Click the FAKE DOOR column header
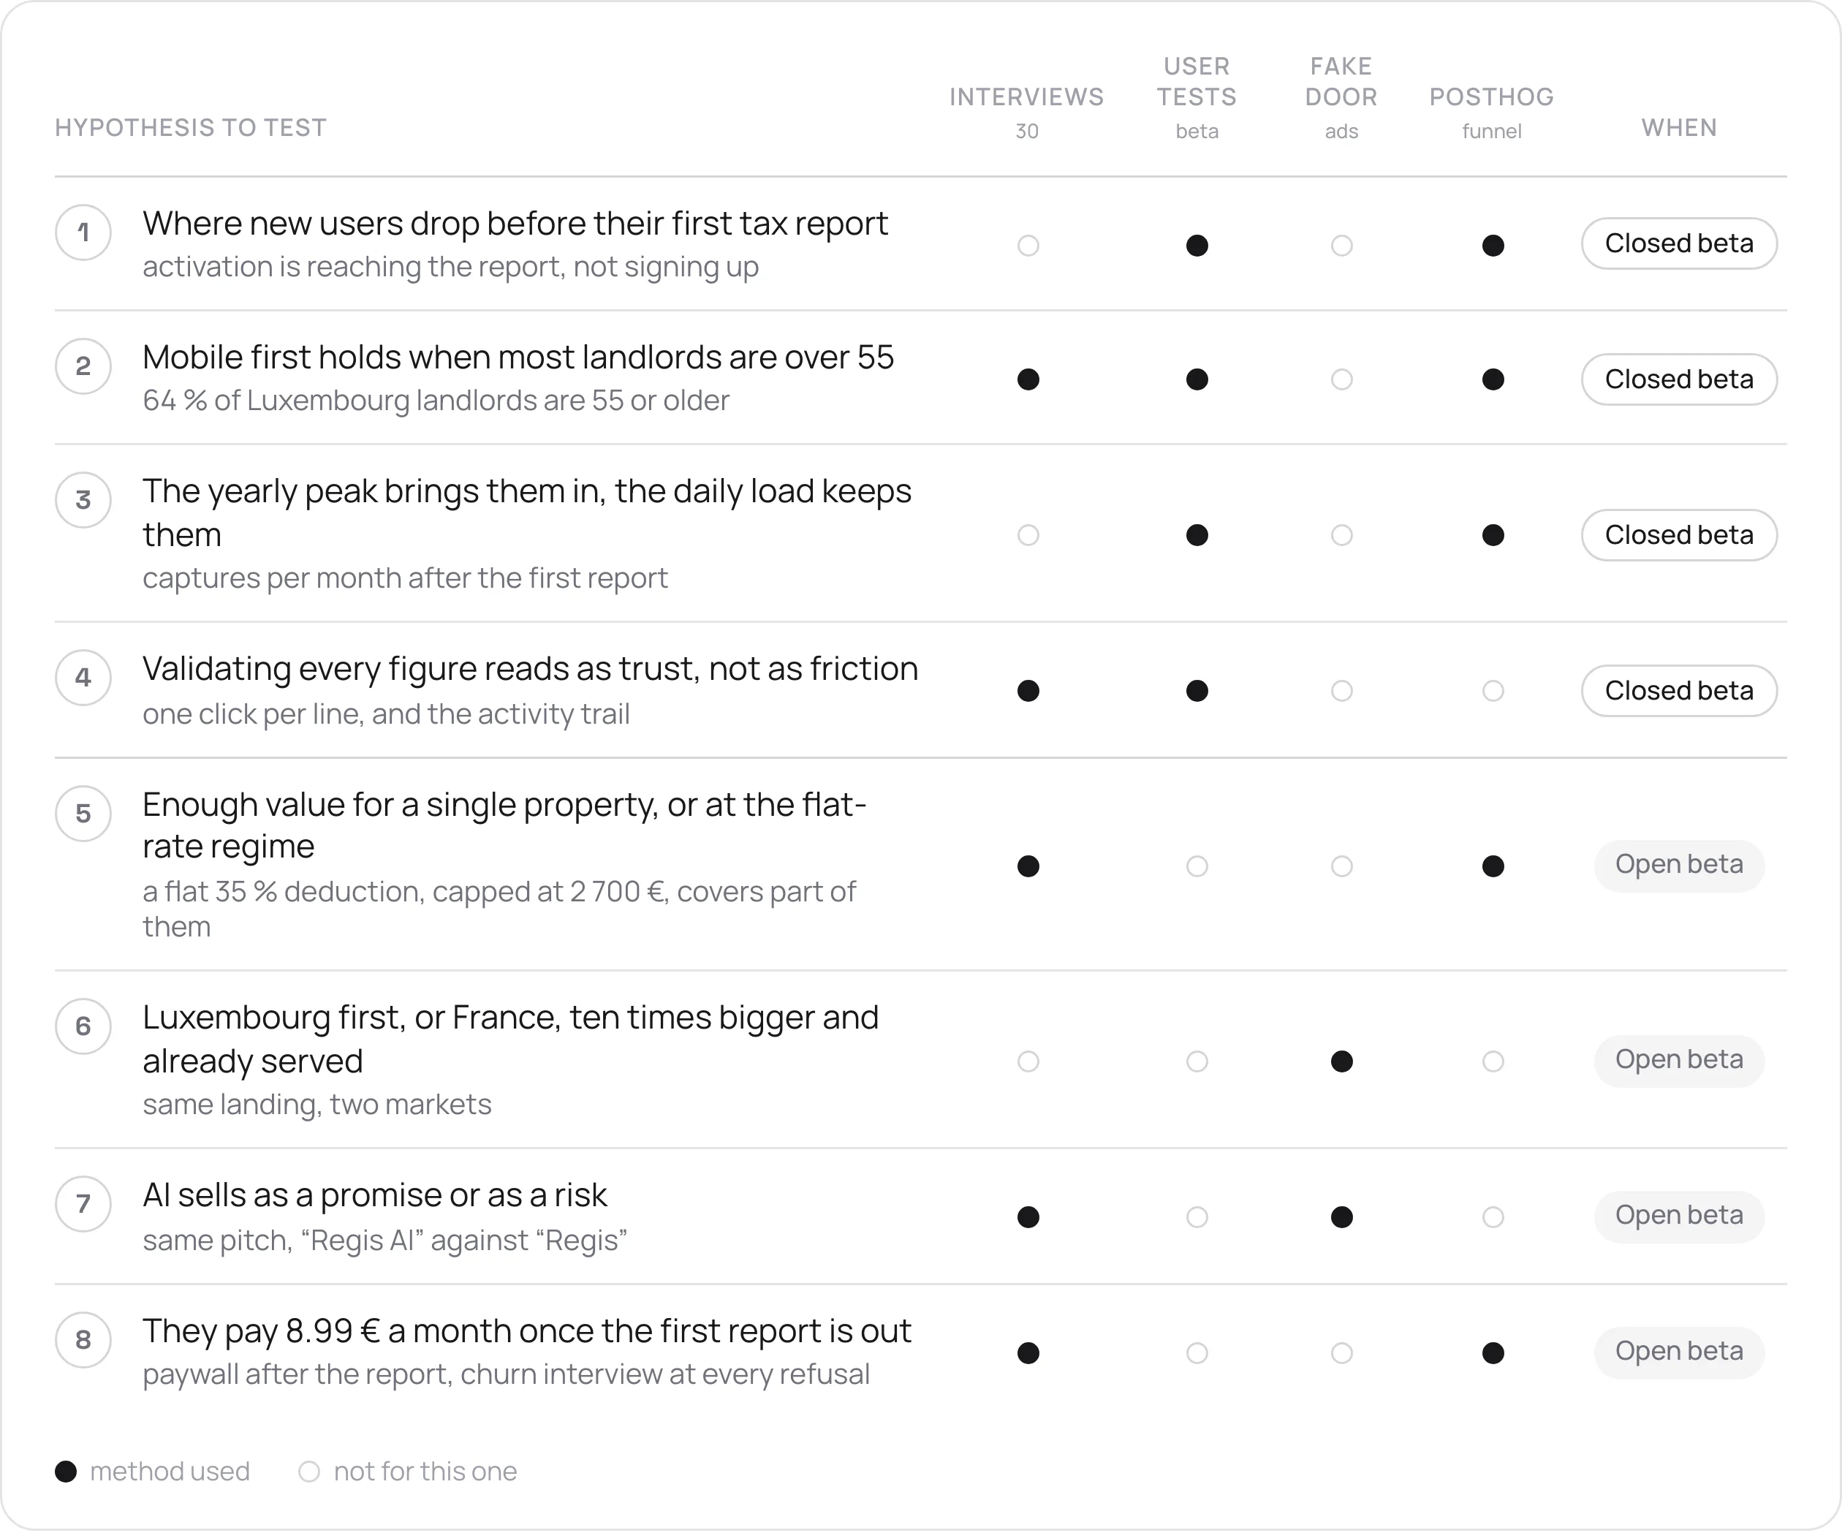 [1341, 82]
